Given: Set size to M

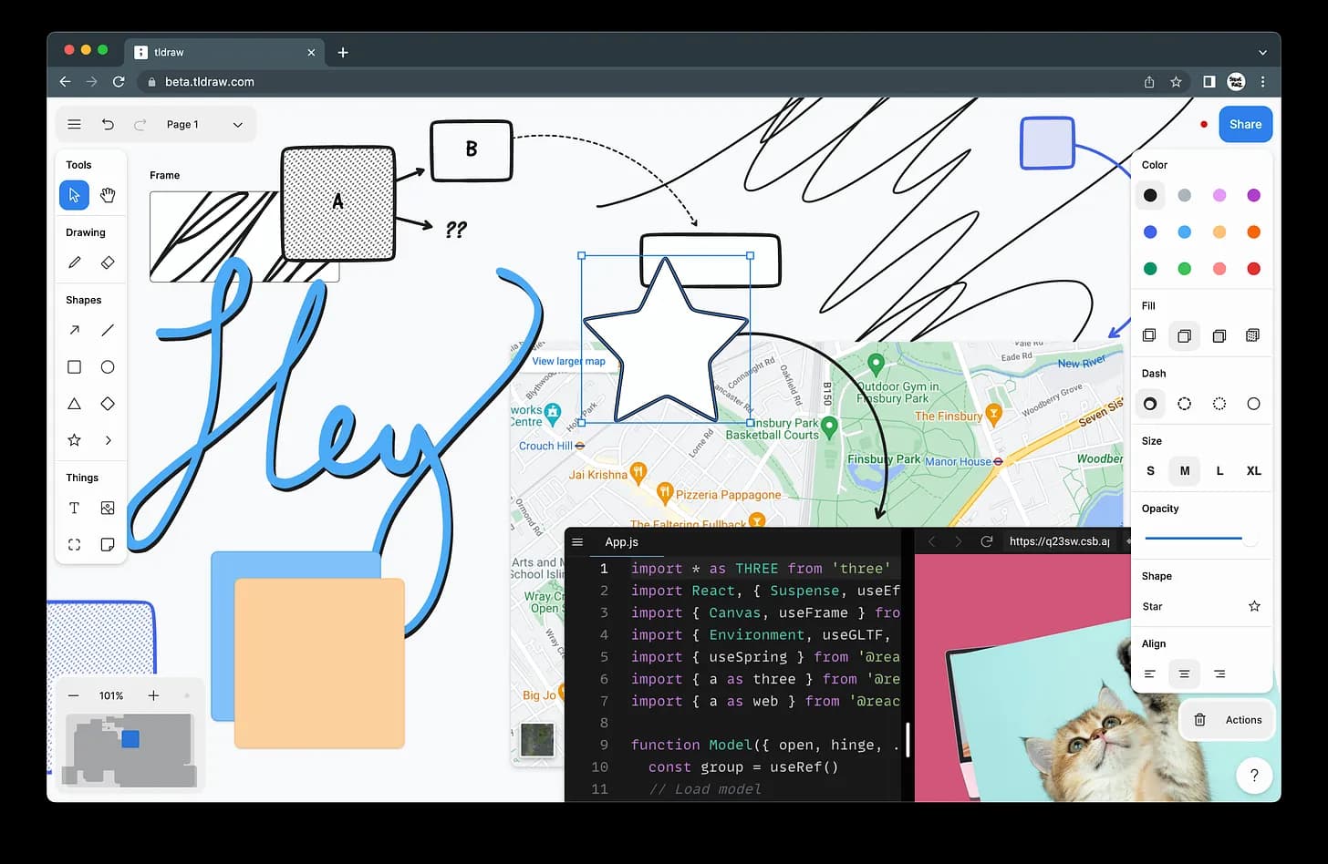Looking at the screenshot, I should 1184,471.
